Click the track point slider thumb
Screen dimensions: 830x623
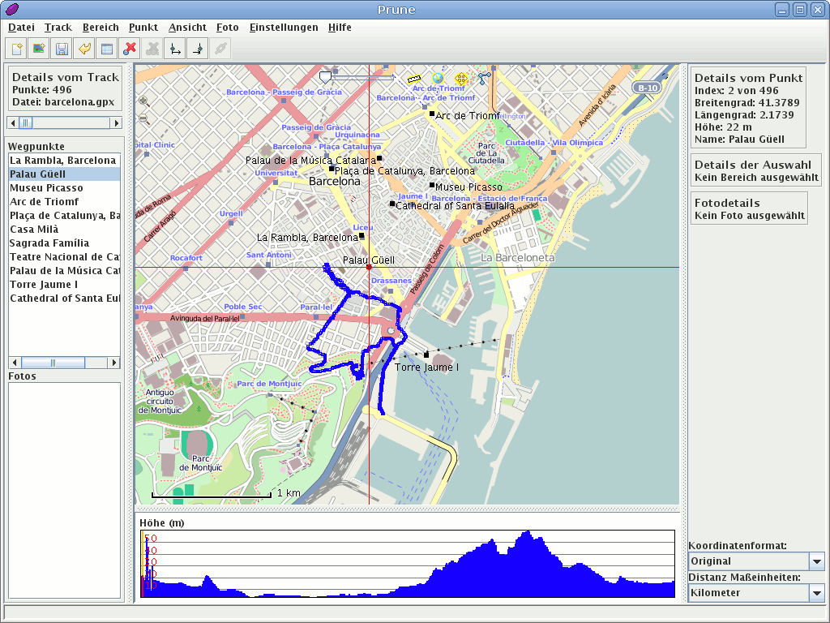coord(25,123)
